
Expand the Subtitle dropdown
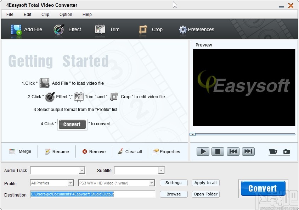click(161, 170)
